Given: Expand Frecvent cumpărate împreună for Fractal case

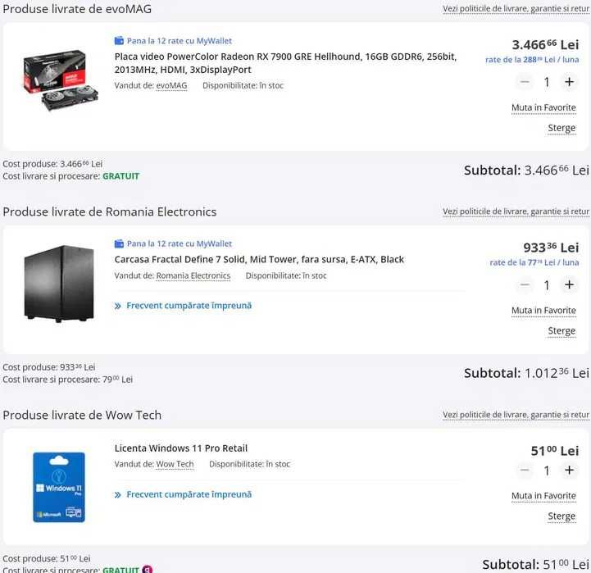Looking at the screenshot, I should click(183, 306).
